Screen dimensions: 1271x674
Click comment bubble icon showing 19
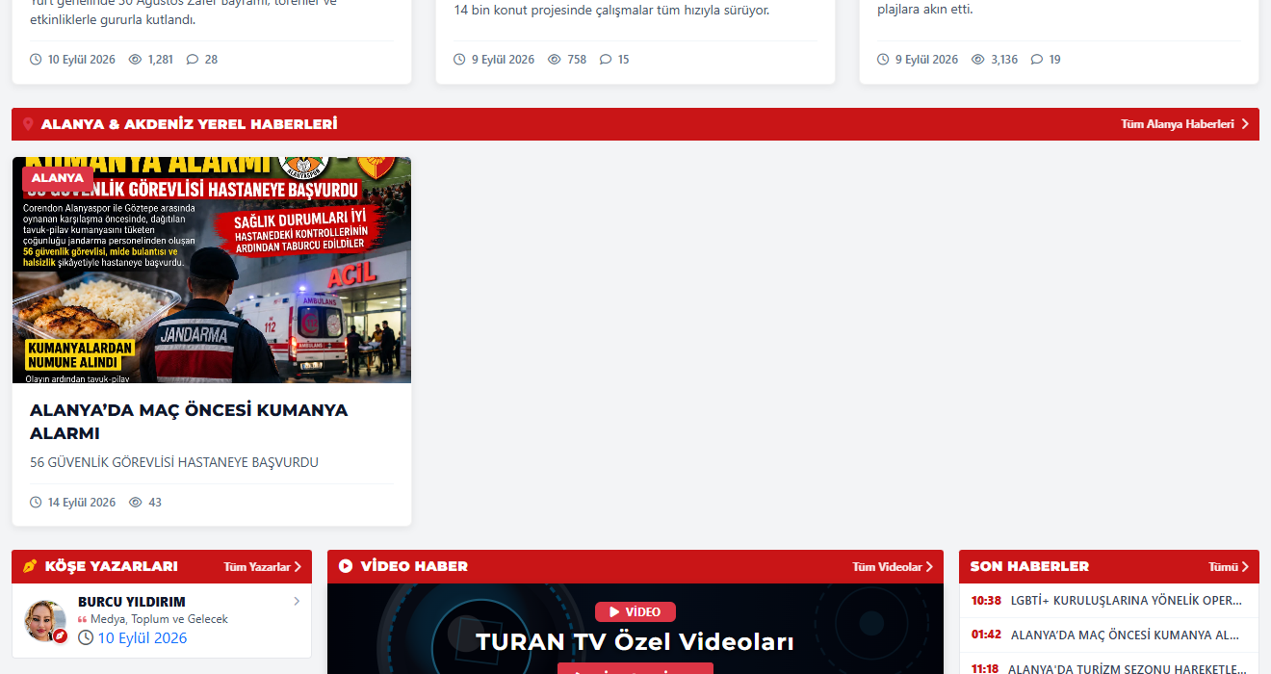tap(1037, 60)
